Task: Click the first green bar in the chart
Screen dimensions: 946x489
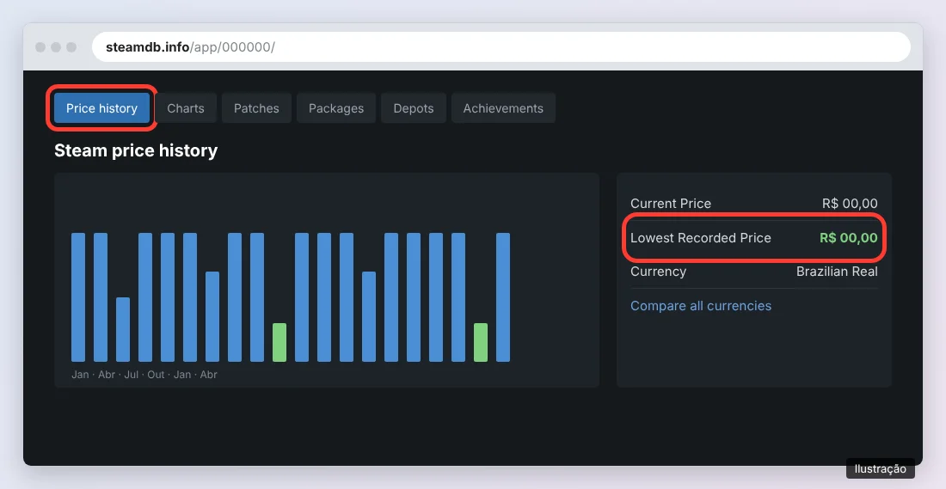Action: click(279, 343)
